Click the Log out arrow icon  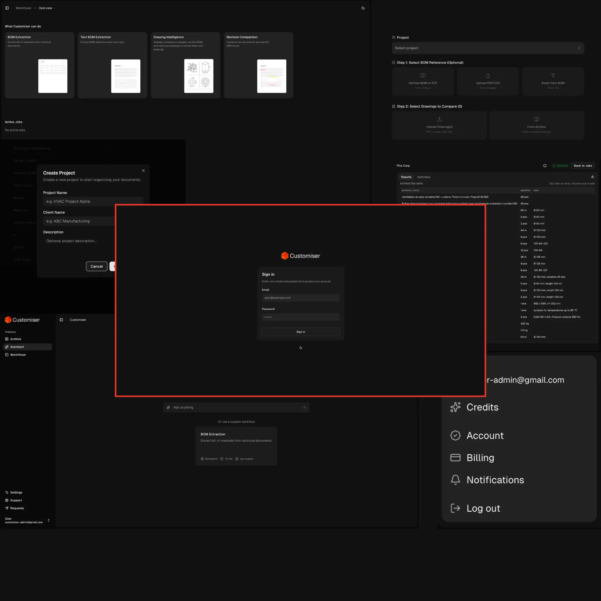[x=455, y=508]
